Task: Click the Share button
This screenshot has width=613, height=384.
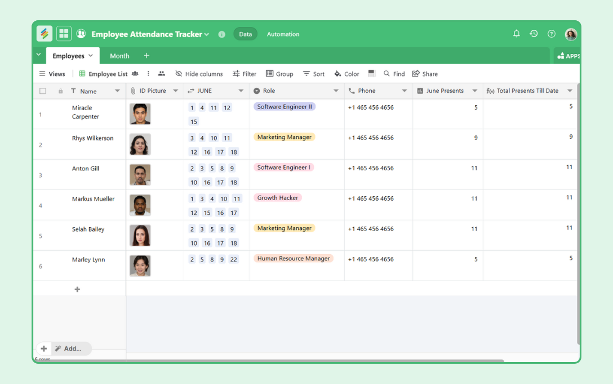Action: click(425, 74)
